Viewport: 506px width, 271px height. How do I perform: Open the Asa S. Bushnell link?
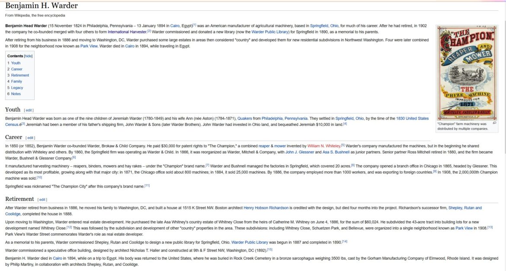pyautogui.click(x=336, y=152)
